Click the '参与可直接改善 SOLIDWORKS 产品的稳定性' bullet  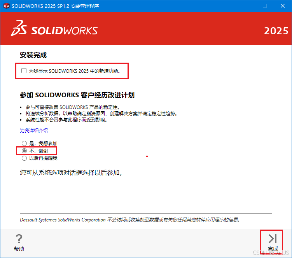point(73,107)
